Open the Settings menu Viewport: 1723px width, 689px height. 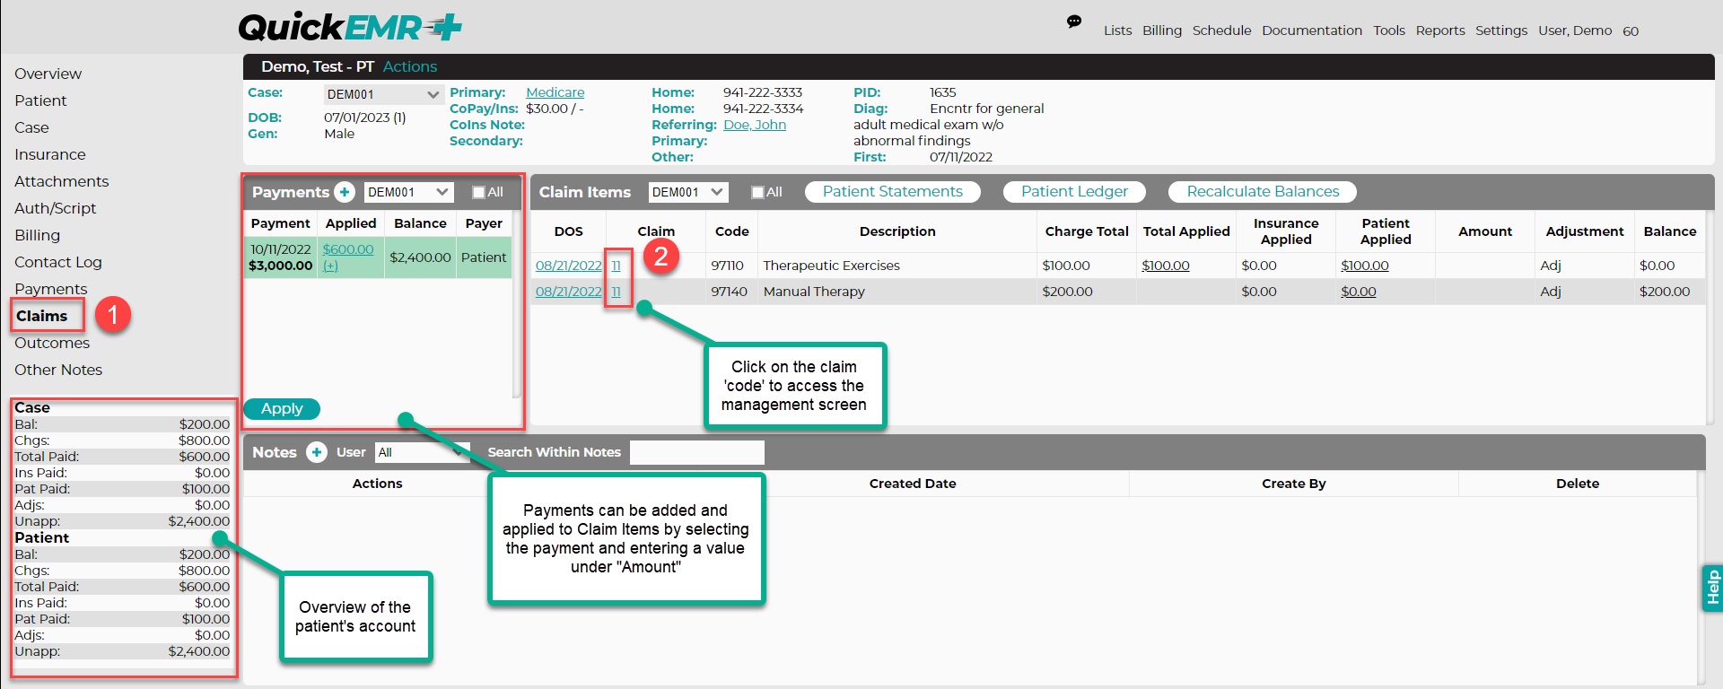pyautogui.click(x=1501, y=31)
